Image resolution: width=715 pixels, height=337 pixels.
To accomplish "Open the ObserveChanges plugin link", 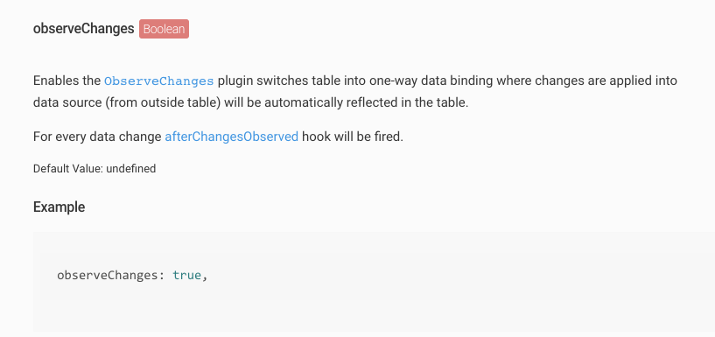I will tap(158, 81).
